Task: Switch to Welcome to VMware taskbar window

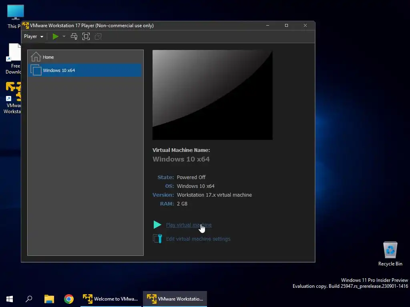Action: [x=111, y=299]
